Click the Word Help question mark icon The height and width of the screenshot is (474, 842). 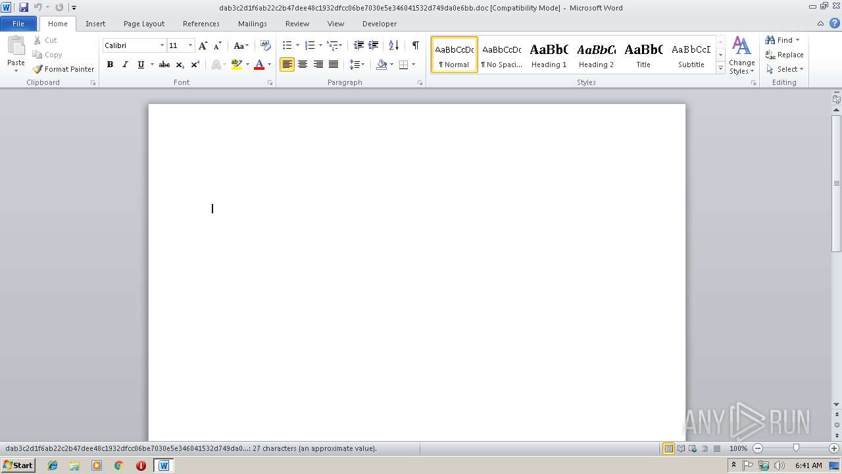[833, 23]
